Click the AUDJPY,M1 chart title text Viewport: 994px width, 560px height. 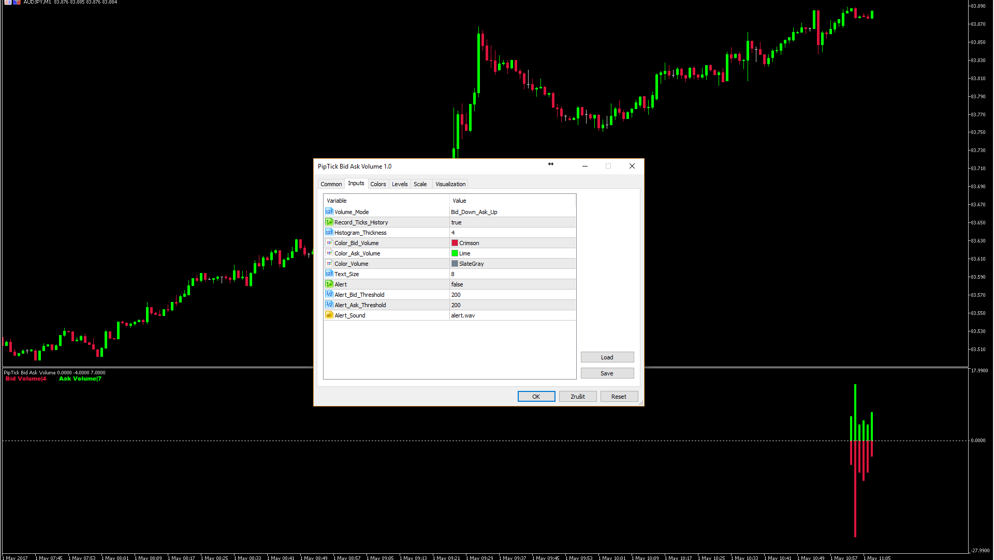tap(37, 2)
